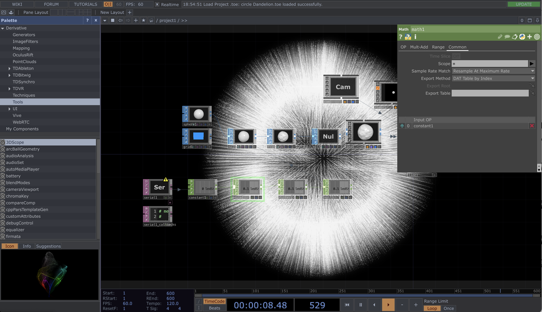Click the bookmark star icon in path bar
542x312 pixels.
143,20
